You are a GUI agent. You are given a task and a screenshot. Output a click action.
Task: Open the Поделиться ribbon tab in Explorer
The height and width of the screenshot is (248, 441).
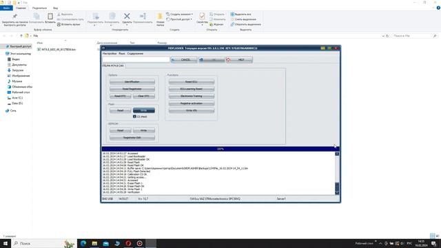click(x=39, y=8)
